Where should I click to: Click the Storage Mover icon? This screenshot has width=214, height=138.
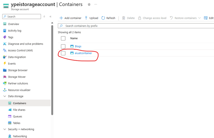[x=5, y=77]
